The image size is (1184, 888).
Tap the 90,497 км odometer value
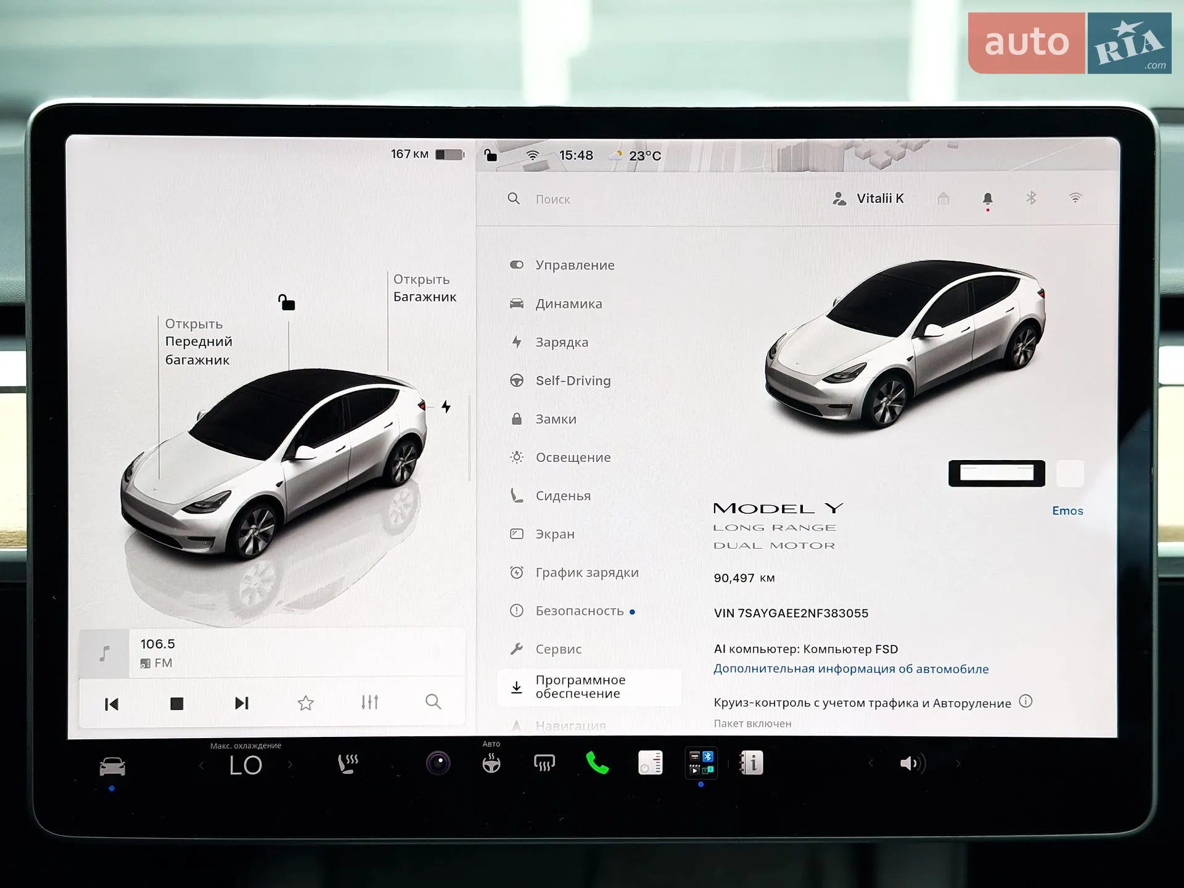(744, 578)
